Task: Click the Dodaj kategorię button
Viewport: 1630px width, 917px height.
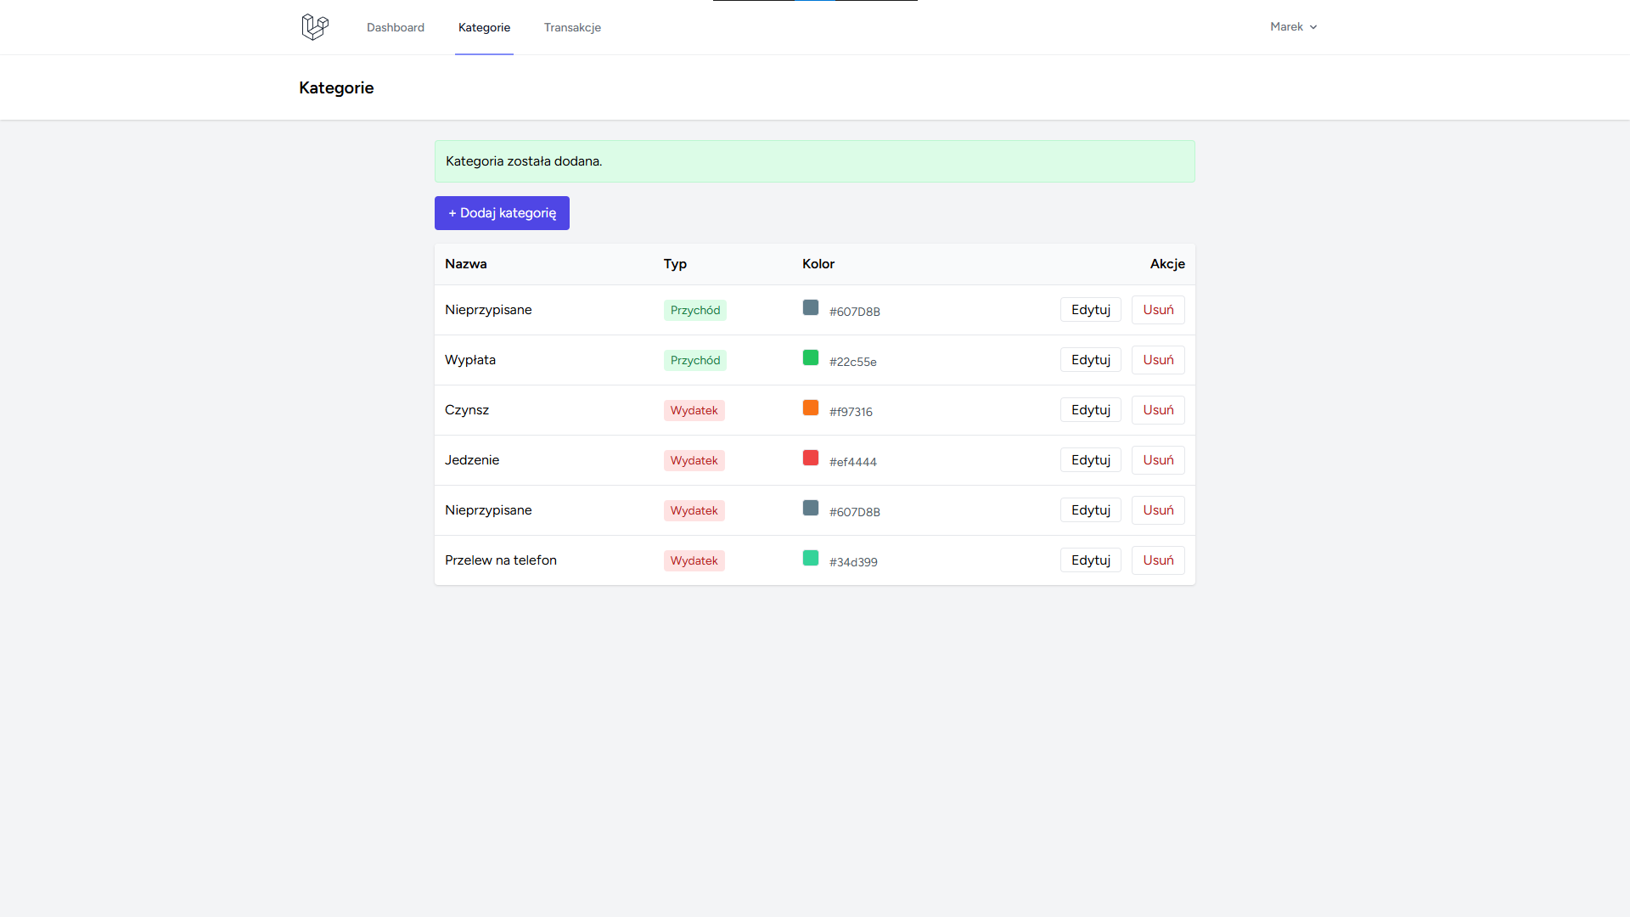Action: click(x=502, y=213)
